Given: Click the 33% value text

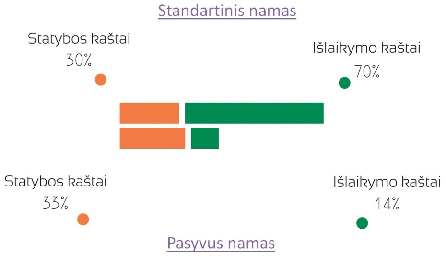Looking at the screenshot, I should pos(56,203).
